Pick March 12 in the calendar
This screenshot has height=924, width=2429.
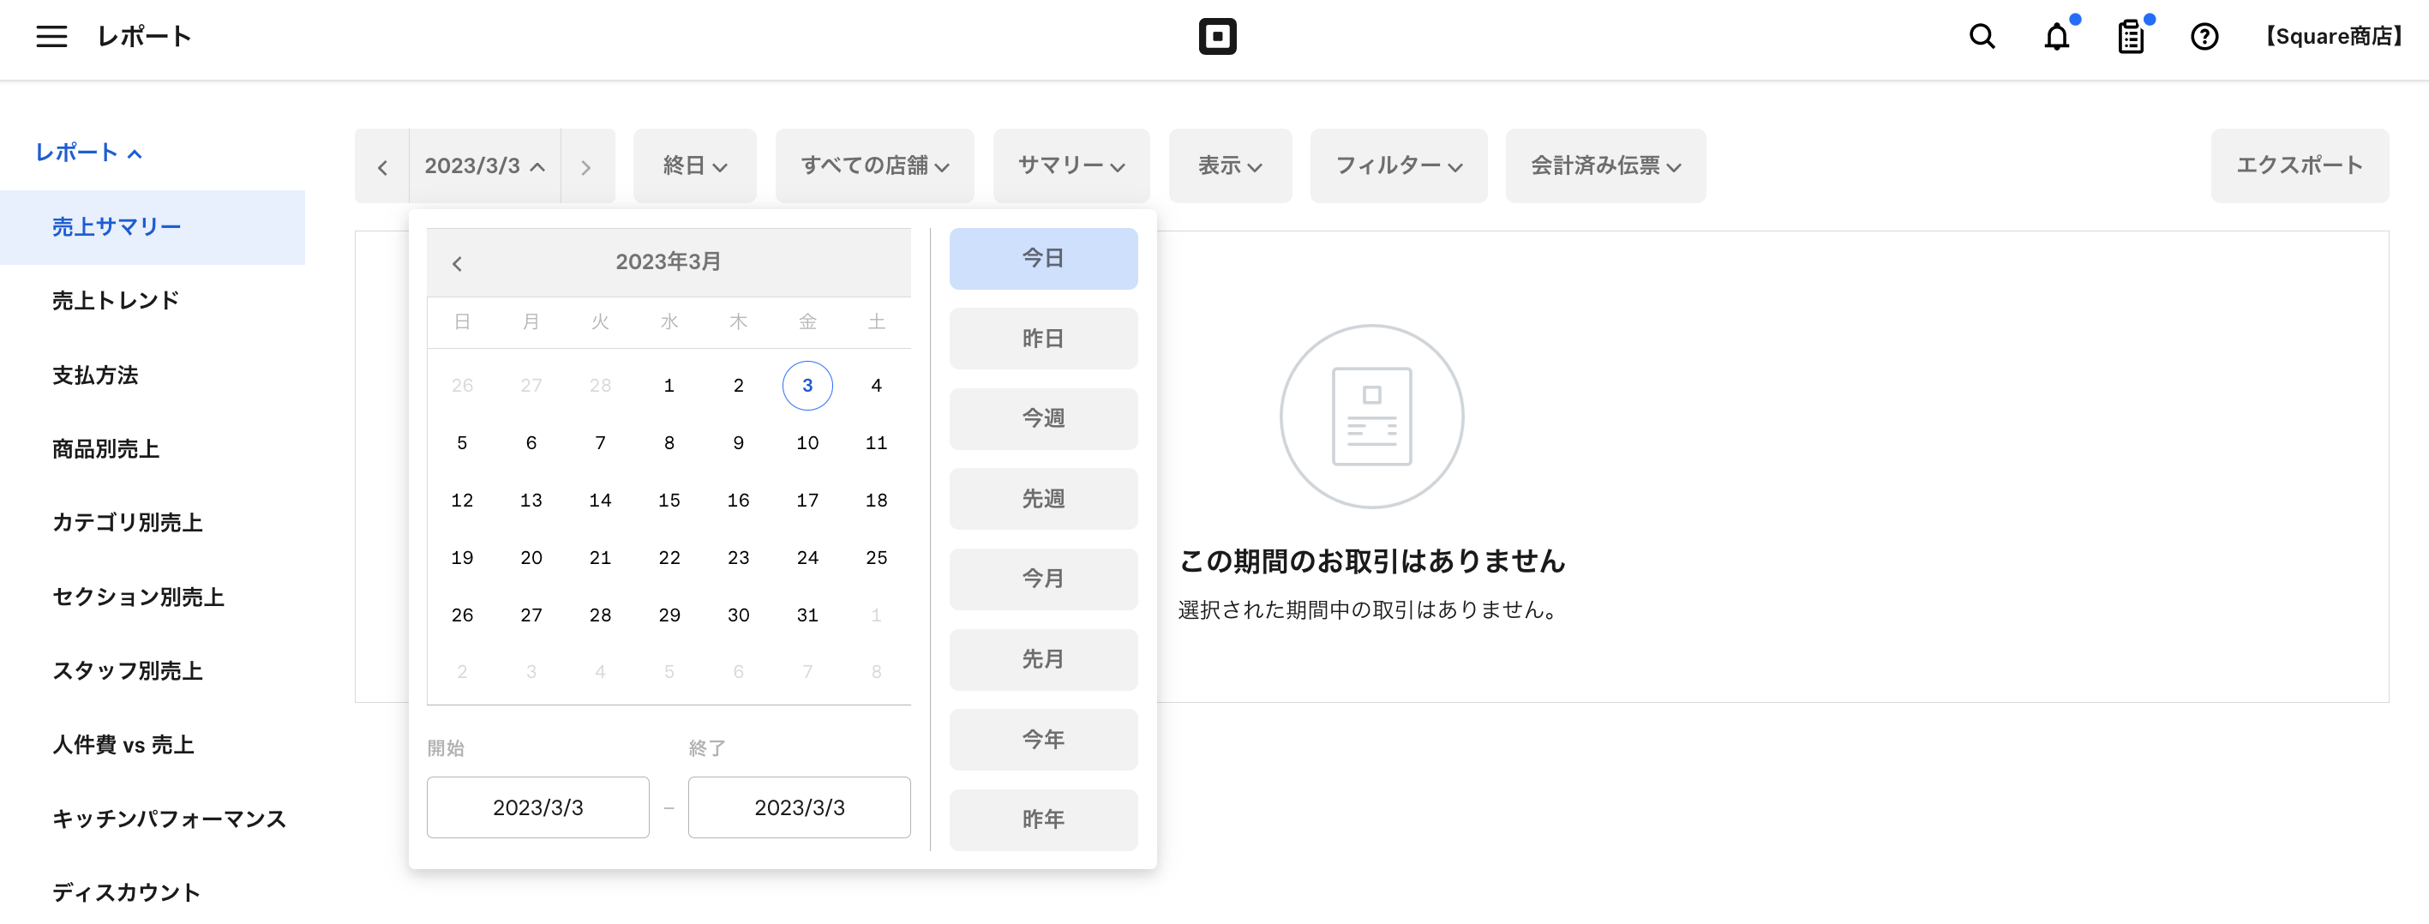pyautogui.click(x=462, y=501)
